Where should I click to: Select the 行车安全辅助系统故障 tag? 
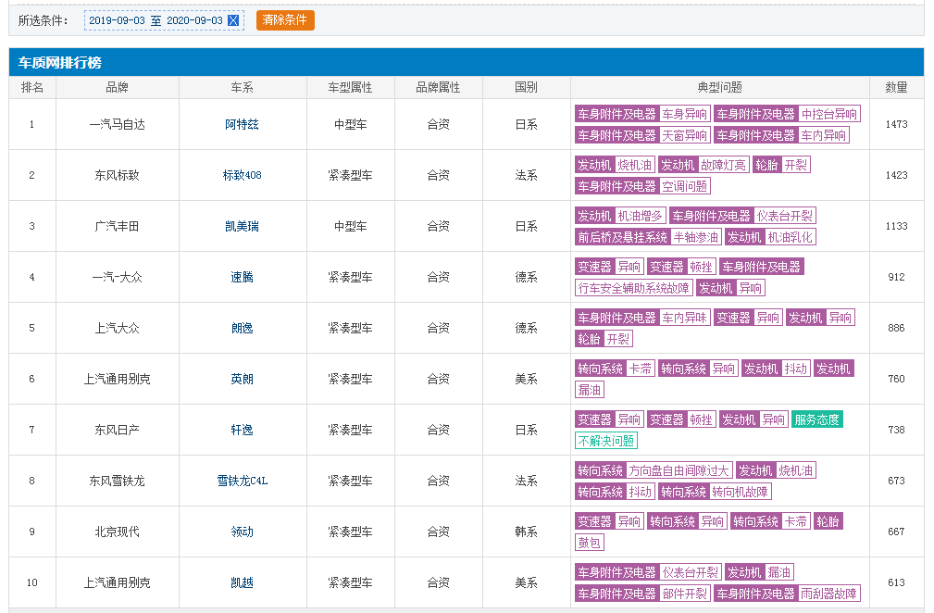[x=633, y=288]
